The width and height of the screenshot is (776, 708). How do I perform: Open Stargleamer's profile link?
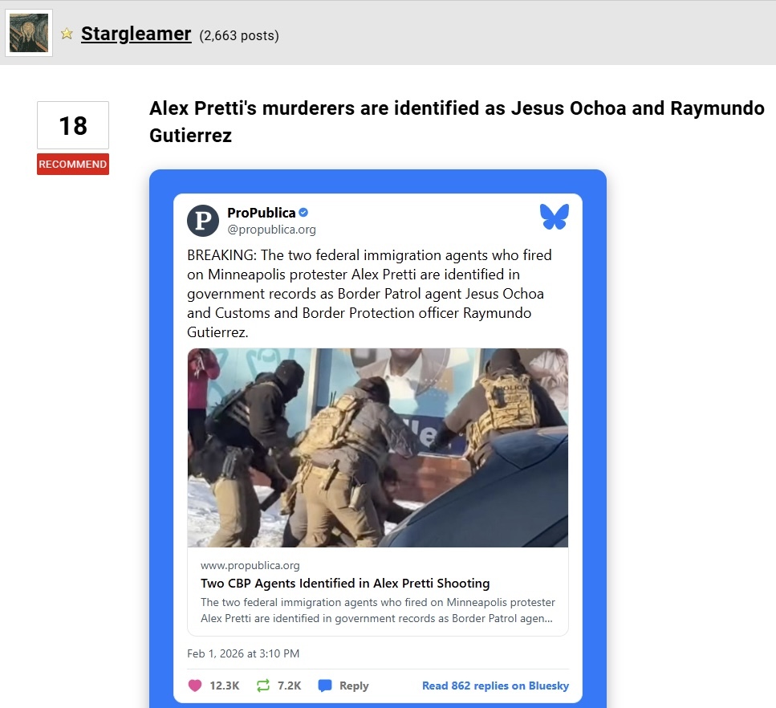136,34
